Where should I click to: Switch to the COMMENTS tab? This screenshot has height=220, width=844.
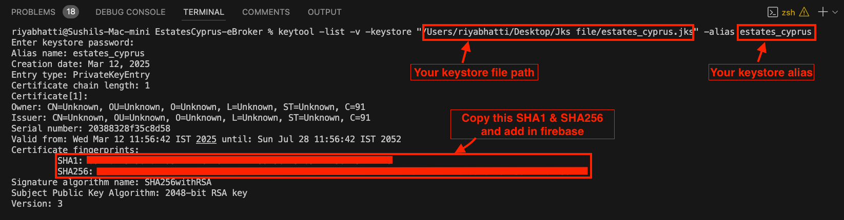pyautogui.click(x=266, y=12)
